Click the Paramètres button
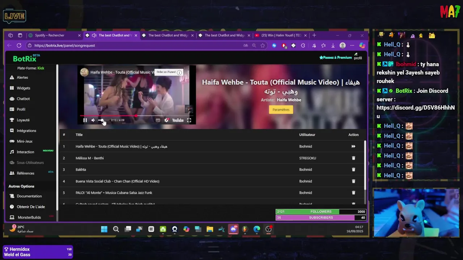463x260 pixels. coord(281,110)
